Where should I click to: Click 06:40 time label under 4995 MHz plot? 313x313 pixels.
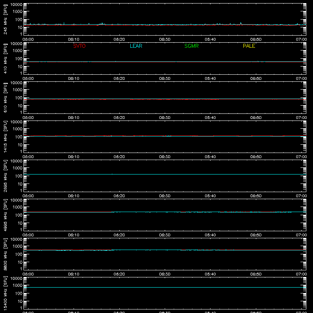click(210, 235)
